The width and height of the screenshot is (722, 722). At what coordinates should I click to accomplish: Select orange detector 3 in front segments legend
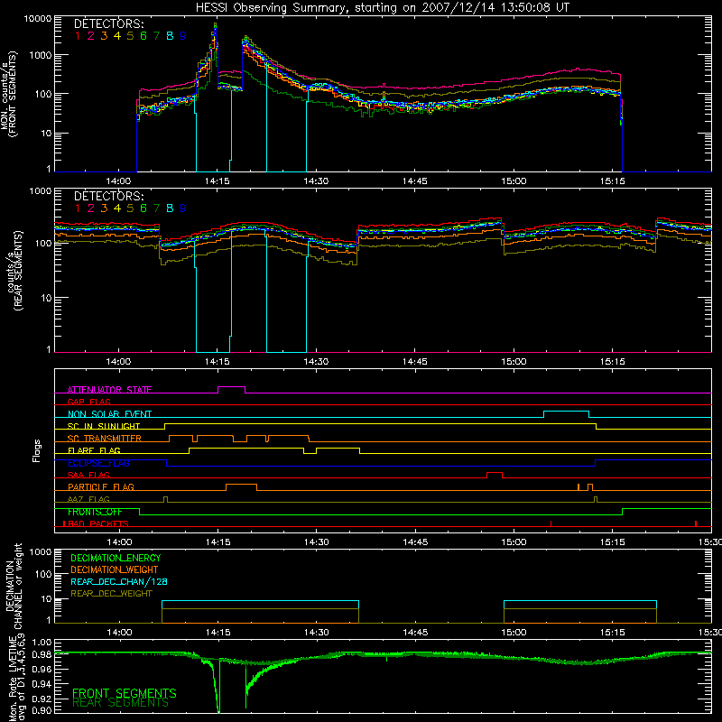[104, 36]
